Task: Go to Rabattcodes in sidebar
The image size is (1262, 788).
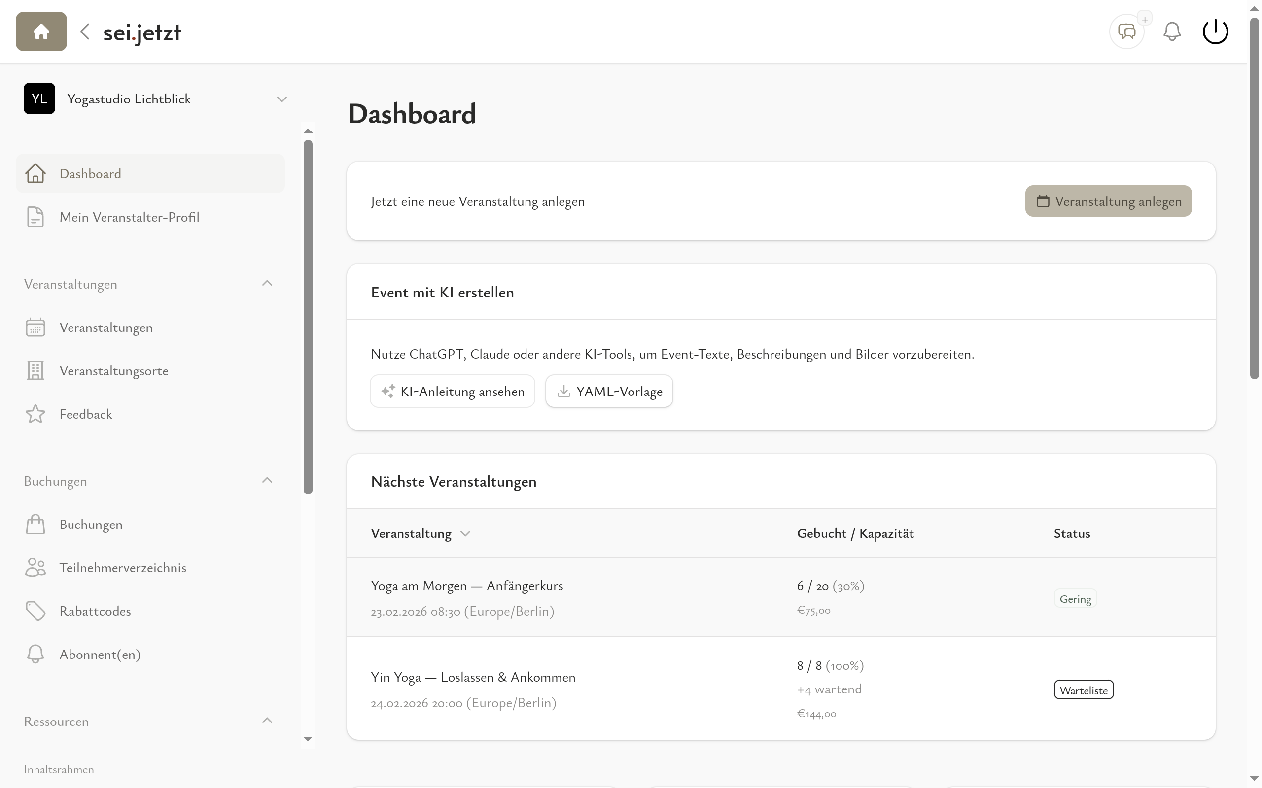Action: [95, 611]
